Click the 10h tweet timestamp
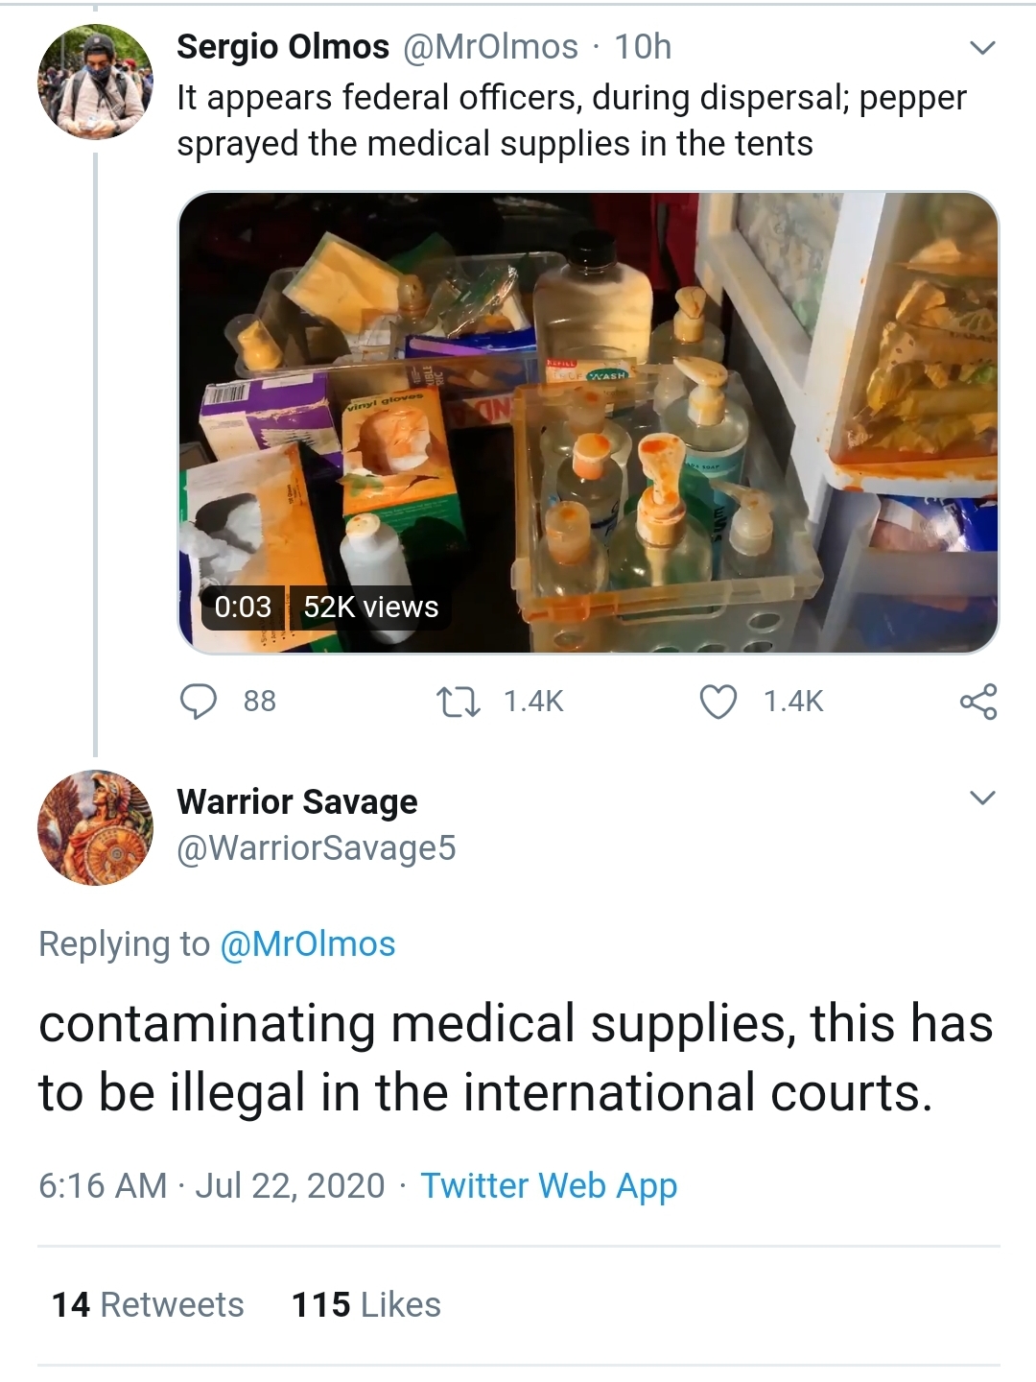 643,46
